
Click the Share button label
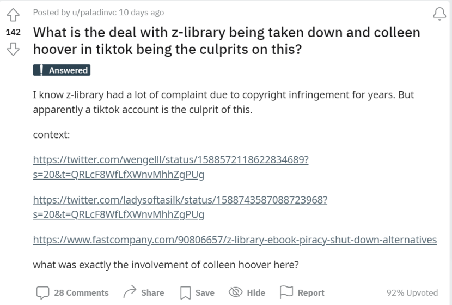coord(152,293)
